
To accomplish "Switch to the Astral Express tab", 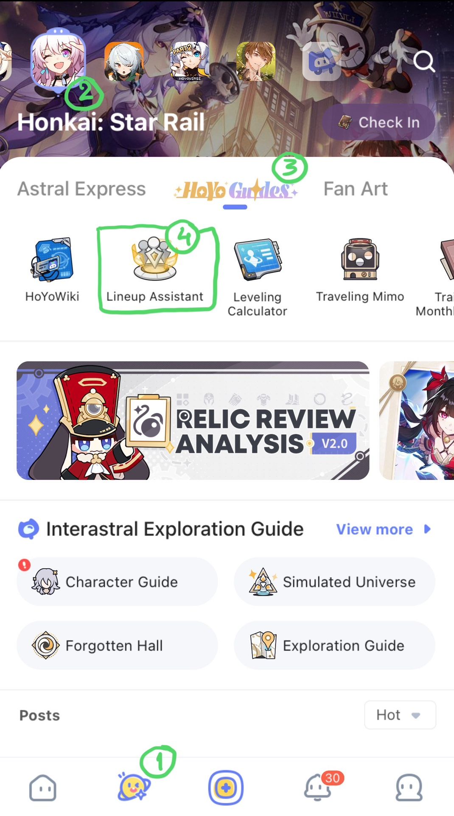I will 81,189.
